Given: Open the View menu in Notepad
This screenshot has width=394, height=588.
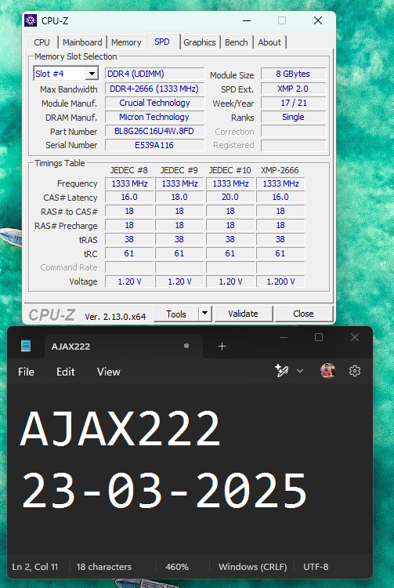Looking at the screenshot, I should coord(109,372).
